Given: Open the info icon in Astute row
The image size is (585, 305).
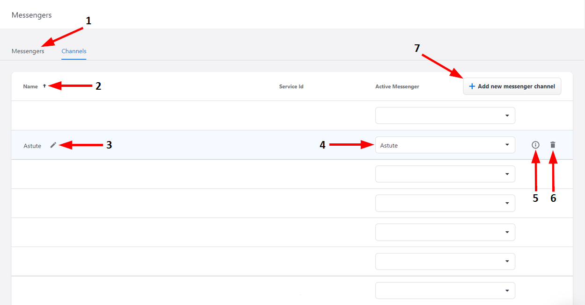Looking at the screenshot, I should [x=535, y=145].
